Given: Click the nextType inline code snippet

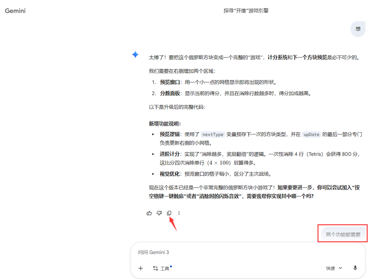Looking at the screenshot, I should pyautogui.click(x=213, y=135).
